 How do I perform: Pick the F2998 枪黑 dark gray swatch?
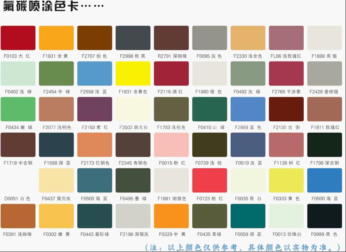[133, 38]
